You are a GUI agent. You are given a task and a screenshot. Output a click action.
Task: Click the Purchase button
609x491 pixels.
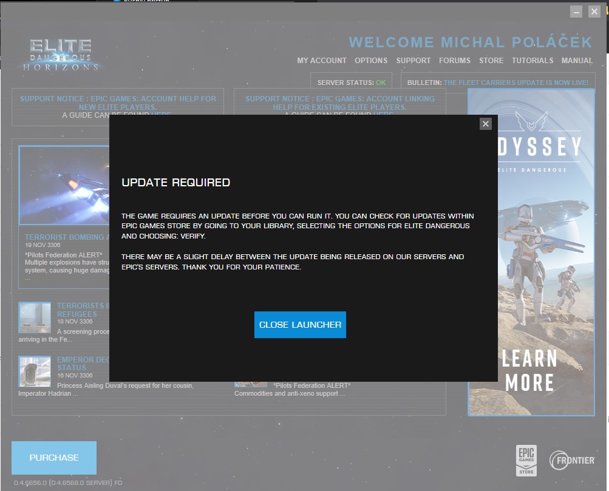point(54,458)
